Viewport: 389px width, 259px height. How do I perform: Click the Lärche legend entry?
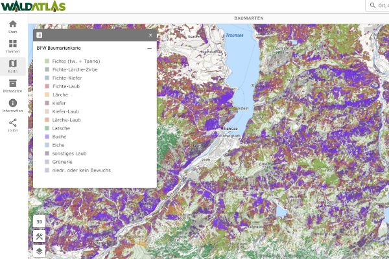(x=61, y=95)
